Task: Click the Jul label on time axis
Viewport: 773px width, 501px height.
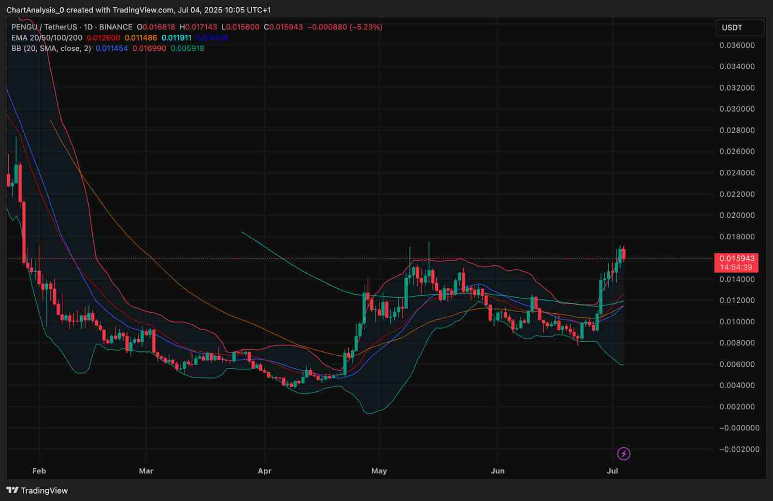Action: pyautogui.click(x=613, y=471)
